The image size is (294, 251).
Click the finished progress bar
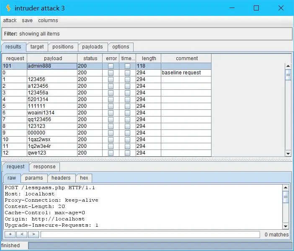coord(160,246)
